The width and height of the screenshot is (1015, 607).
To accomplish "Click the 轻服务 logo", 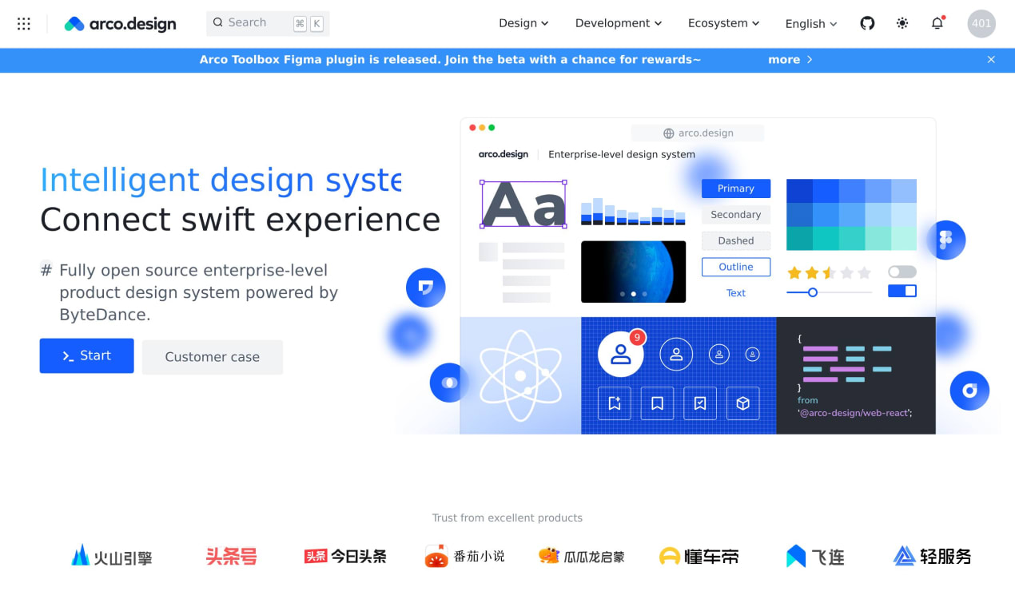I will [x=932, y=556].
